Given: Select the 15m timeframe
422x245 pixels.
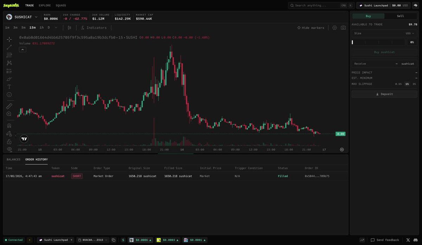Looking at the screenshot, I should [32, 27].
